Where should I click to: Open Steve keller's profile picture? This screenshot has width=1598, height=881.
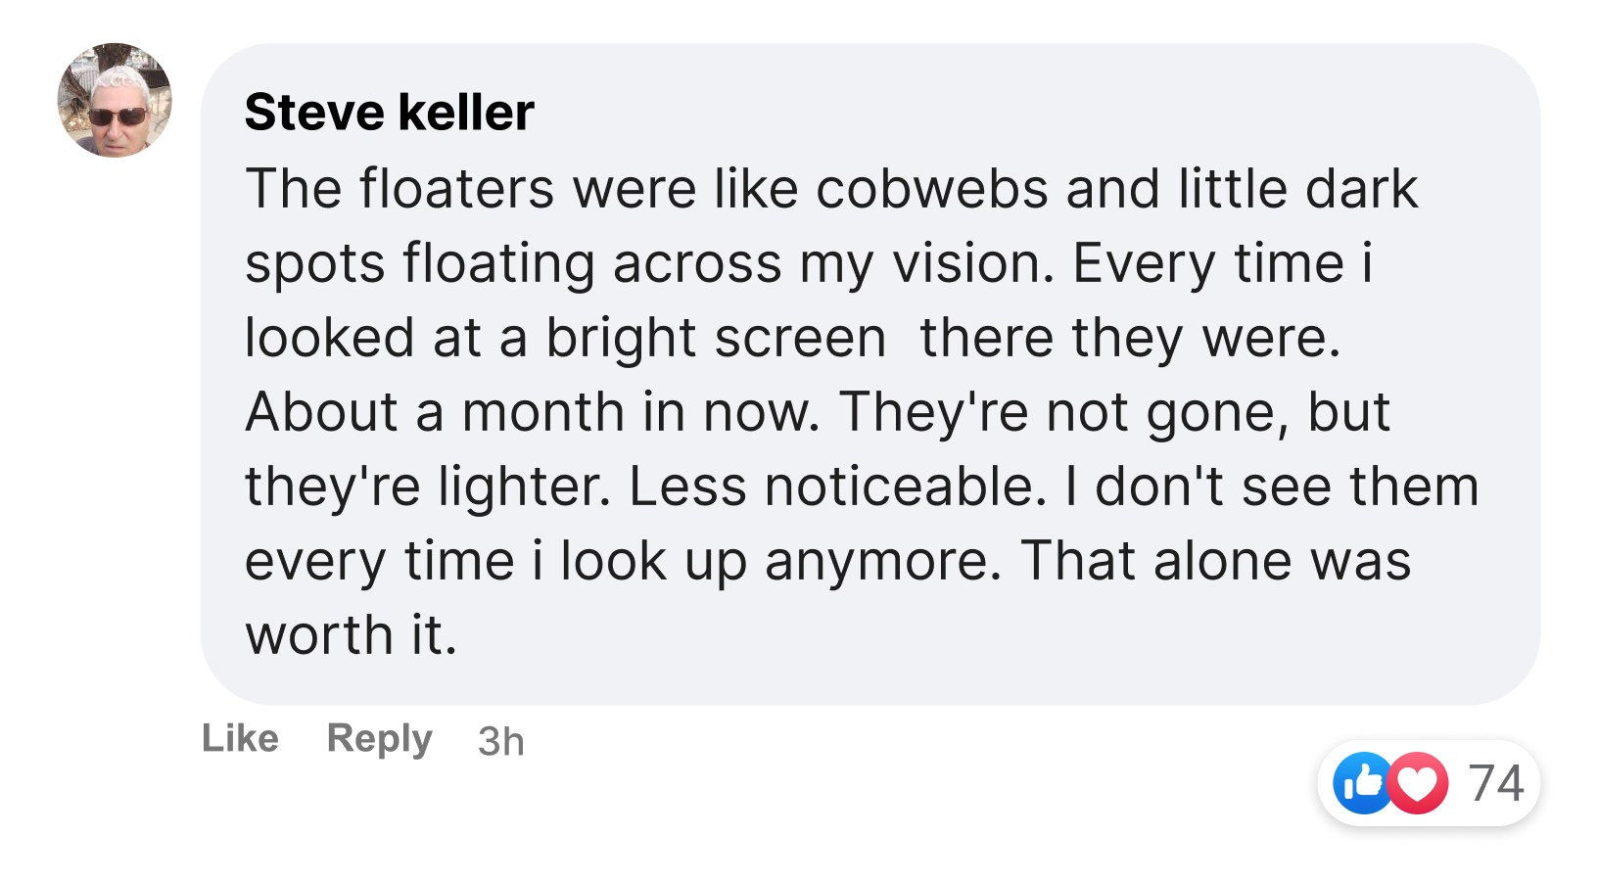click(115, 100)
